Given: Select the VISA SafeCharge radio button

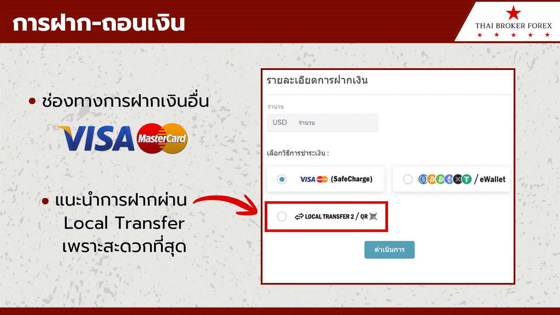Looking at the screenshot, I should click(282, 179).
